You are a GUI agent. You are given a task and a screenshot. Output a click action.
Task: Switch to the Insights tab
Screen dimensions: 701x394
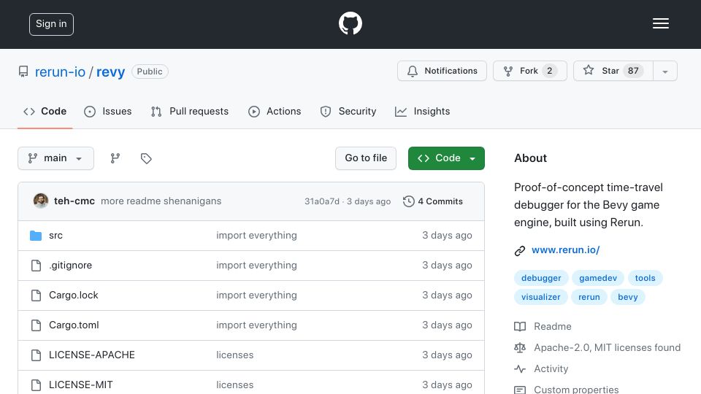(423, 111)
